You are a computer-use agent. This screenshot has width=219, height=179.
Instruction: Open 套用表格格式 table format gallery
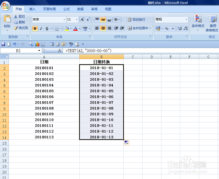tap(212, 23)
